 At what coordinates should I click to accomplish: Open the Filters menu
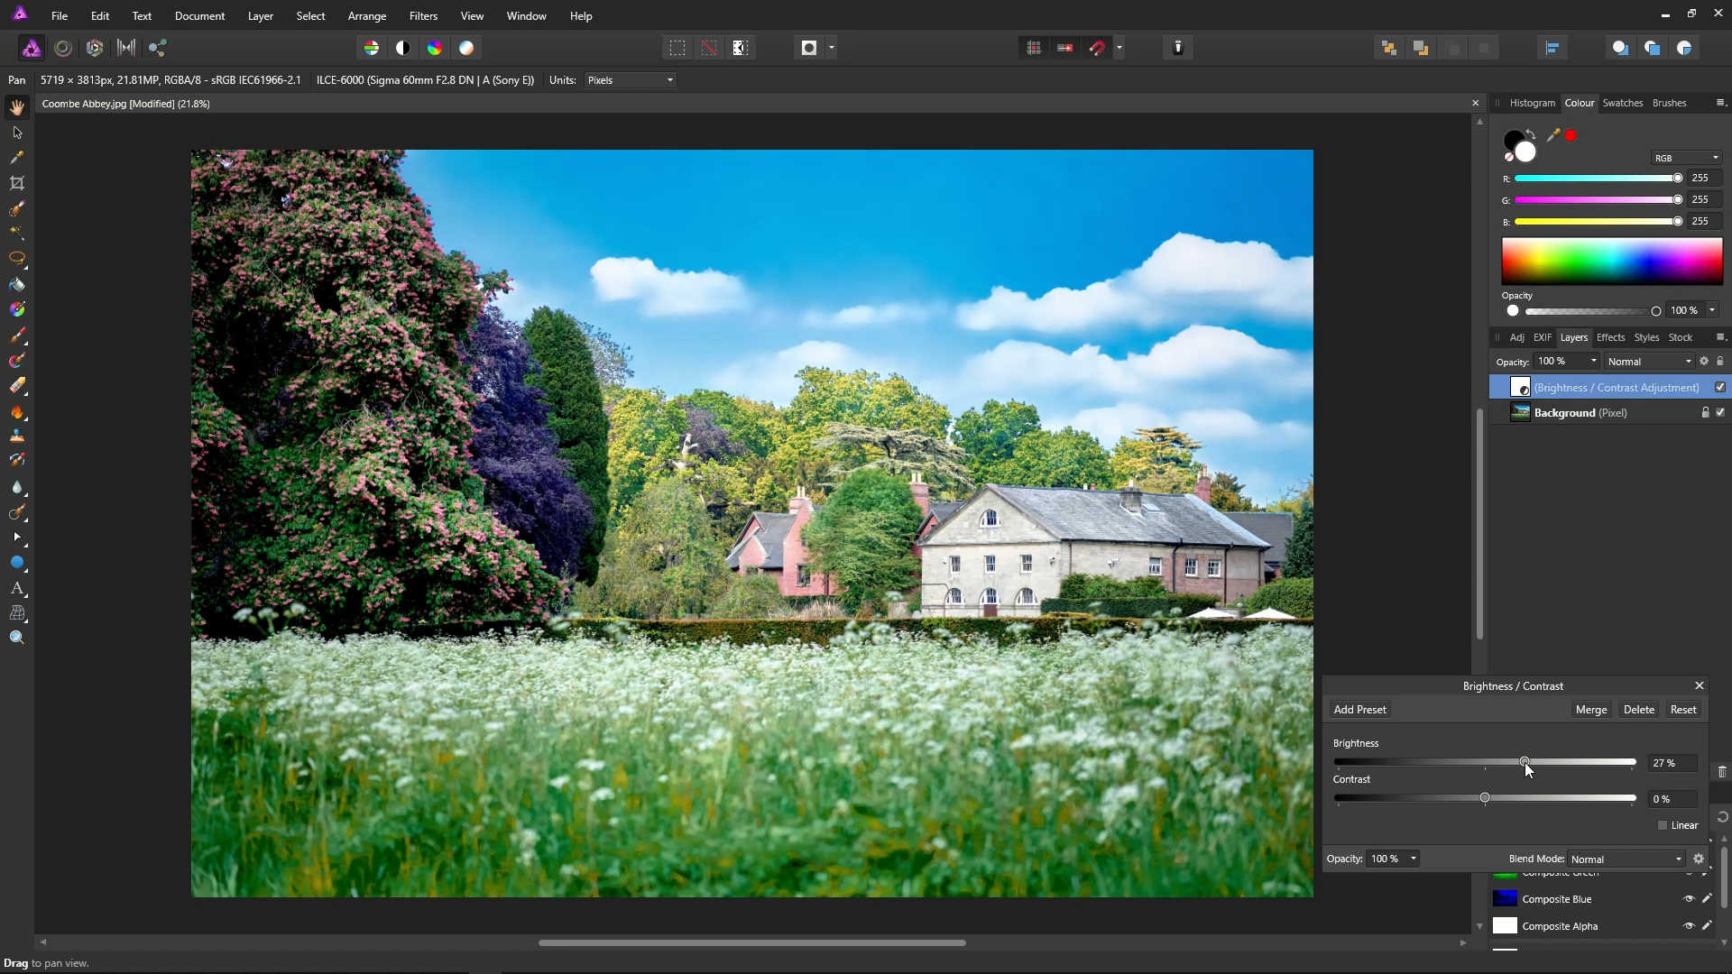point(423,15)
